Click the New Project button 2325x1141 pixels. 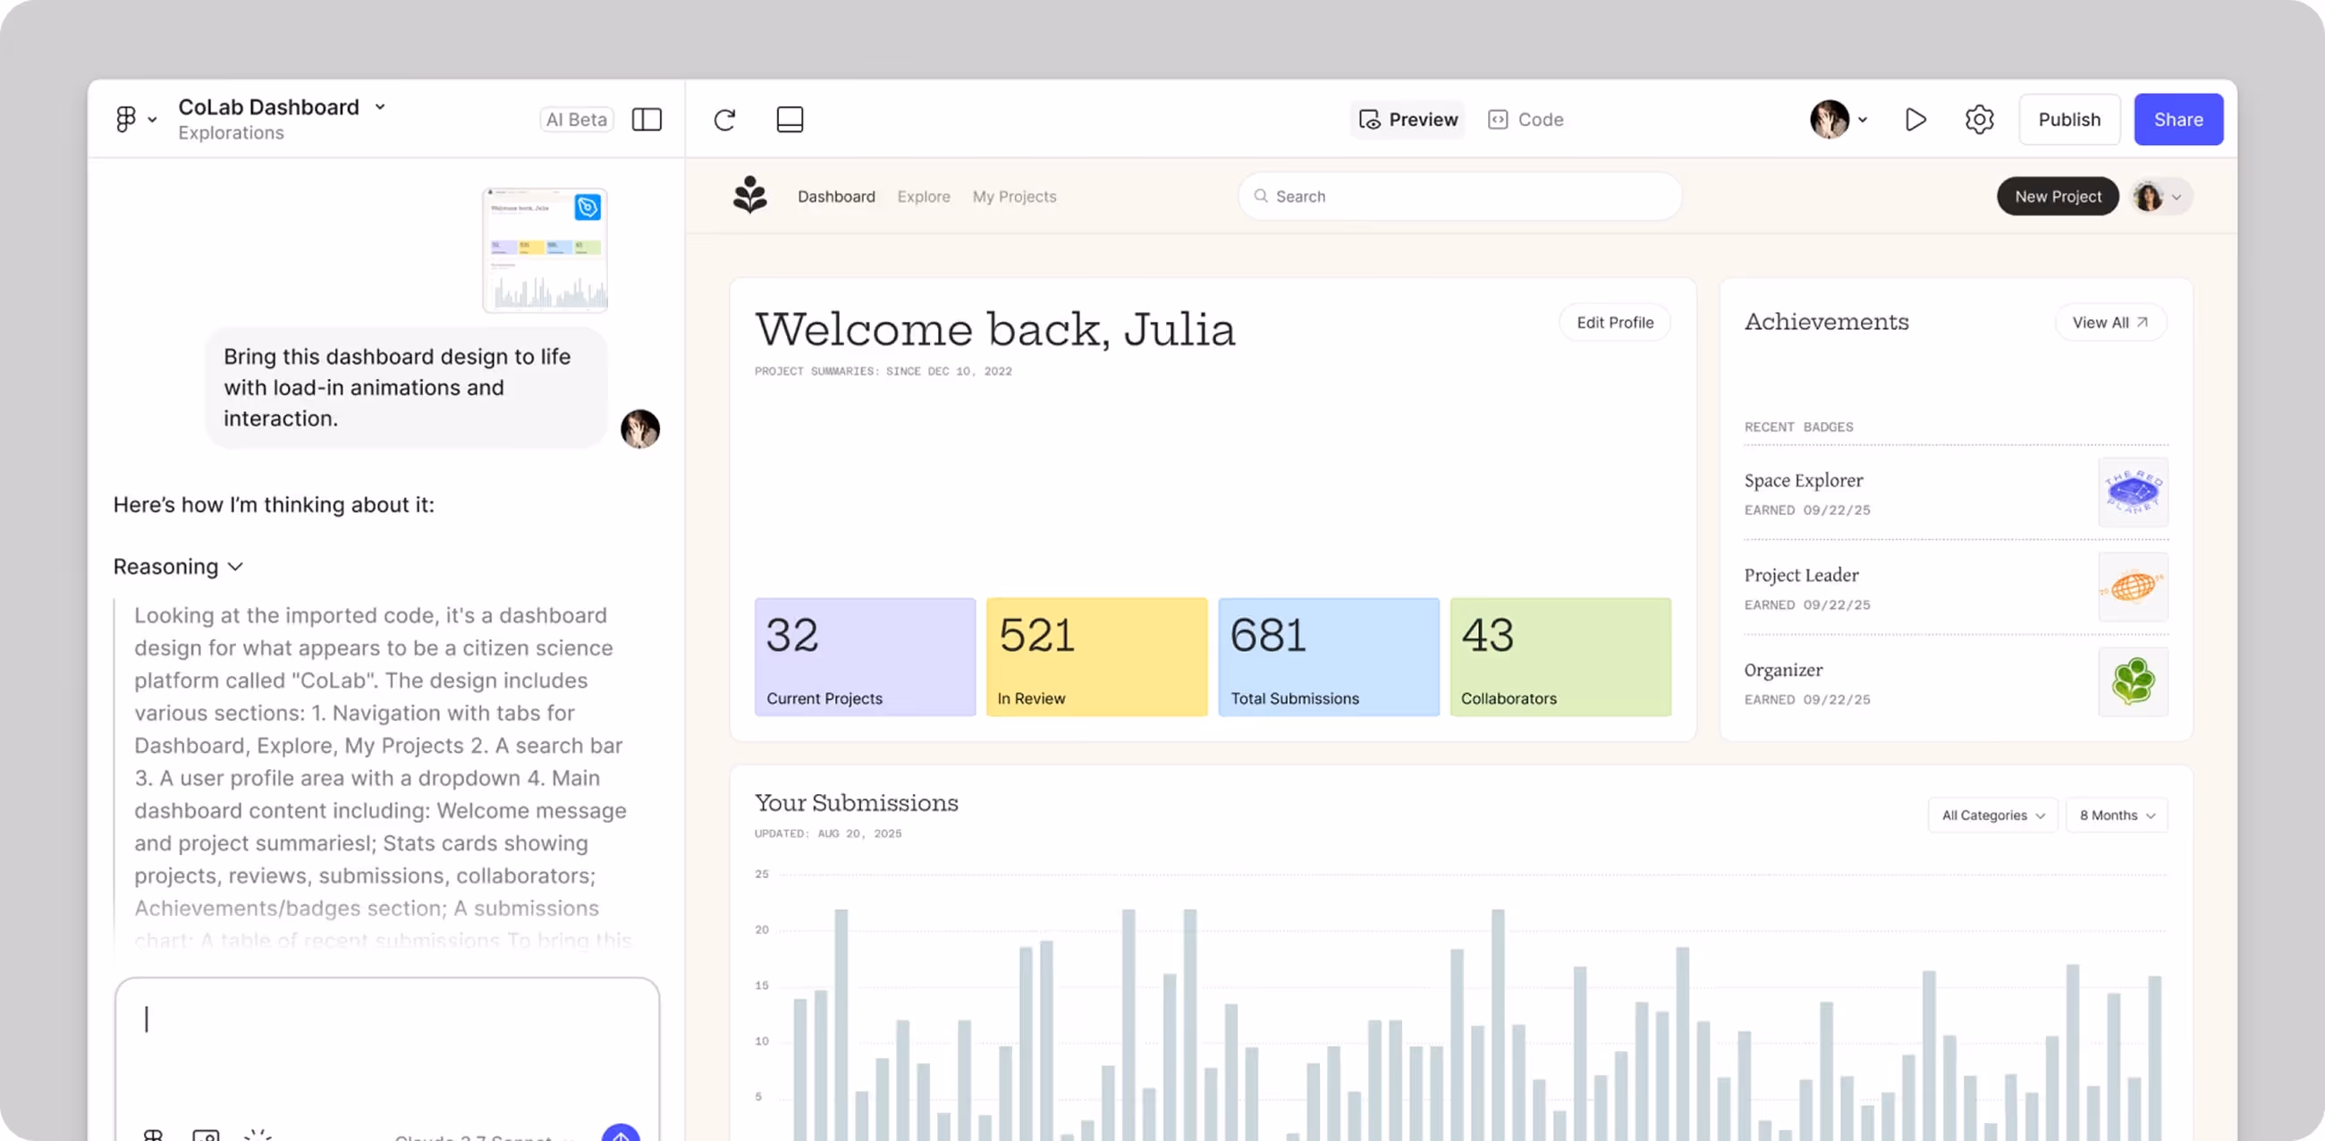coord(2057,196)
